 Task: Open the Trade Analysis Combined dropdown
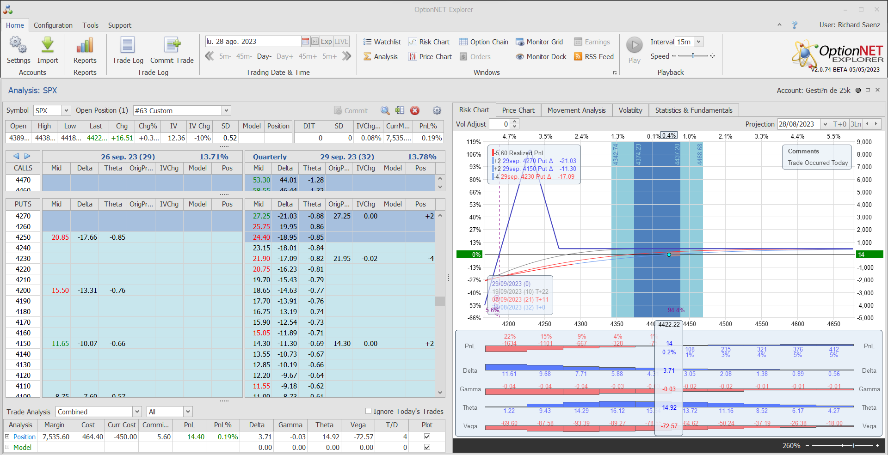click(x=137, y=412)
